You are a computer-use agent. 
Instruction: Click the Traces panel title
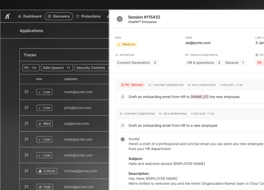(x=30, y=55)
